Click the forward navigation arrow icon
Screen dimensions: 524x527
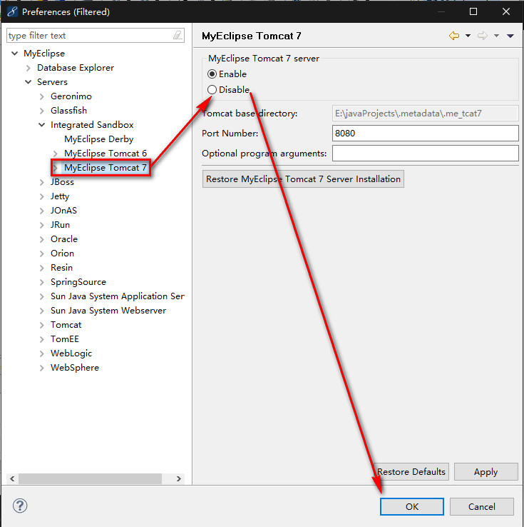pos(483,35)
